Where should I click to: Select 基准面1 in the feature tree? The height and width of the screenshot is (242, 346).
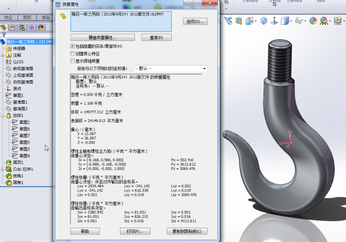click(x=20, y=102)
